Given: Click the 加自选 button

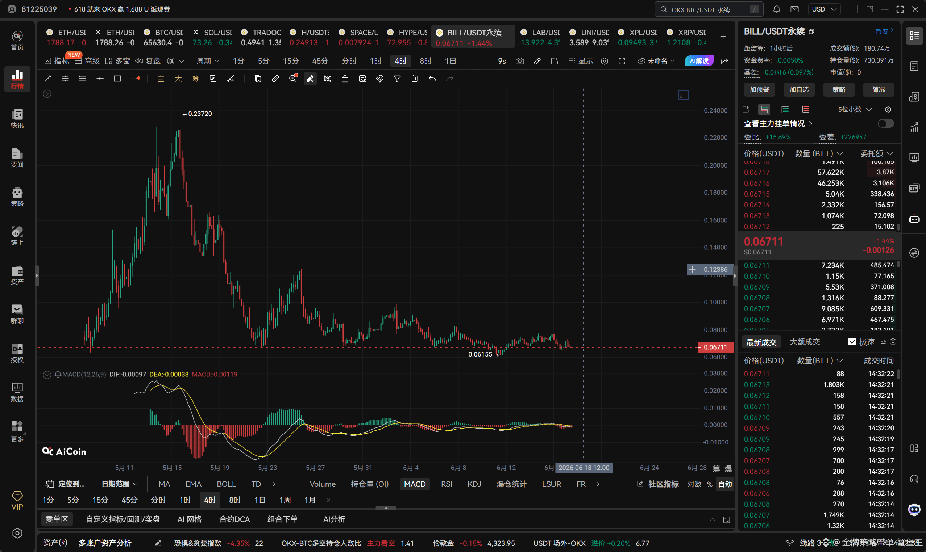Looking at the screenshot, I should pyautogui.click(x=799, y=90).
